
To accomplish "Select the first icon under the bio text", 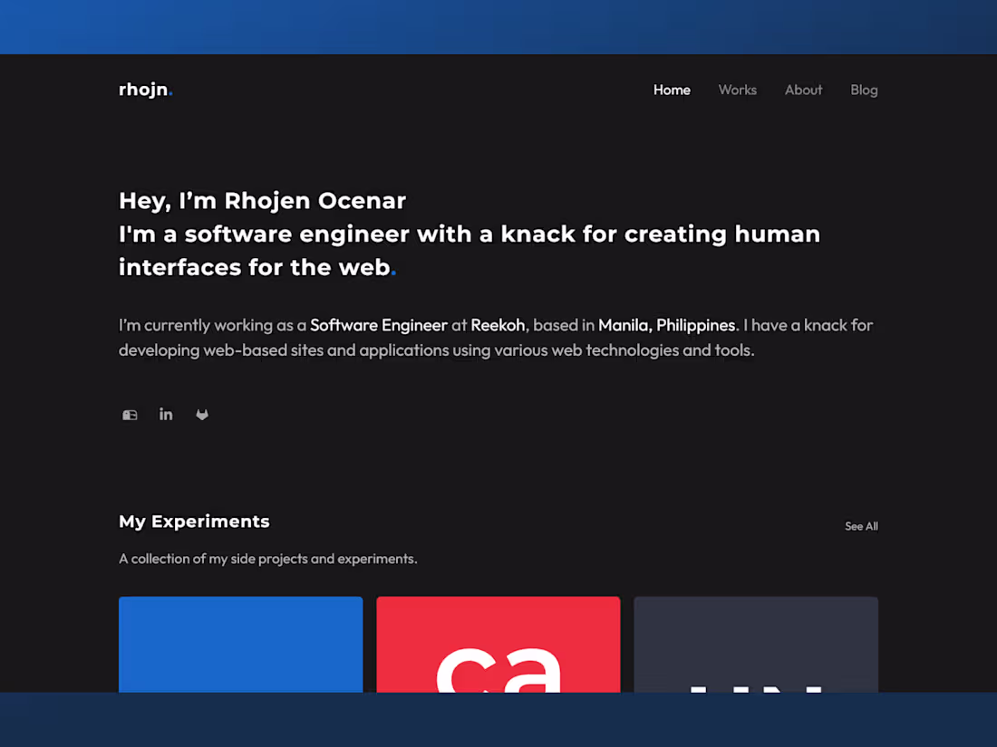I will [x=130, y=414].
